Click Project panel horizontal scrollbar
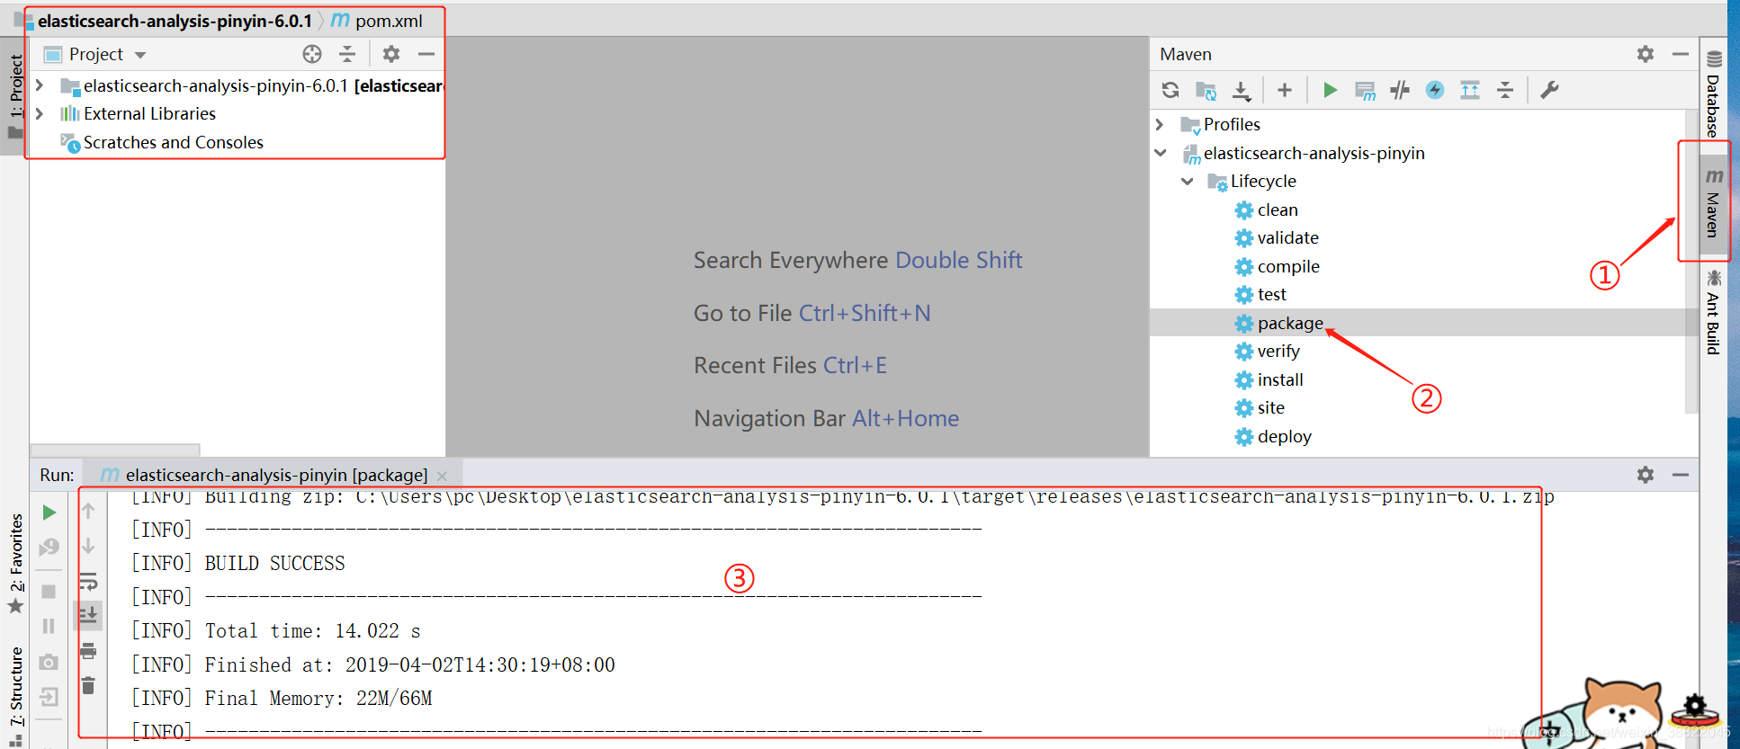 (x=115, y=450)
